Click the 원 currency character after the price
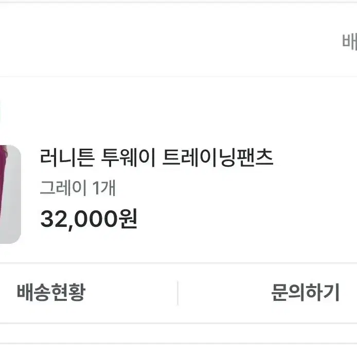This screenshot has width=357, height=357. tap(128, 219)
